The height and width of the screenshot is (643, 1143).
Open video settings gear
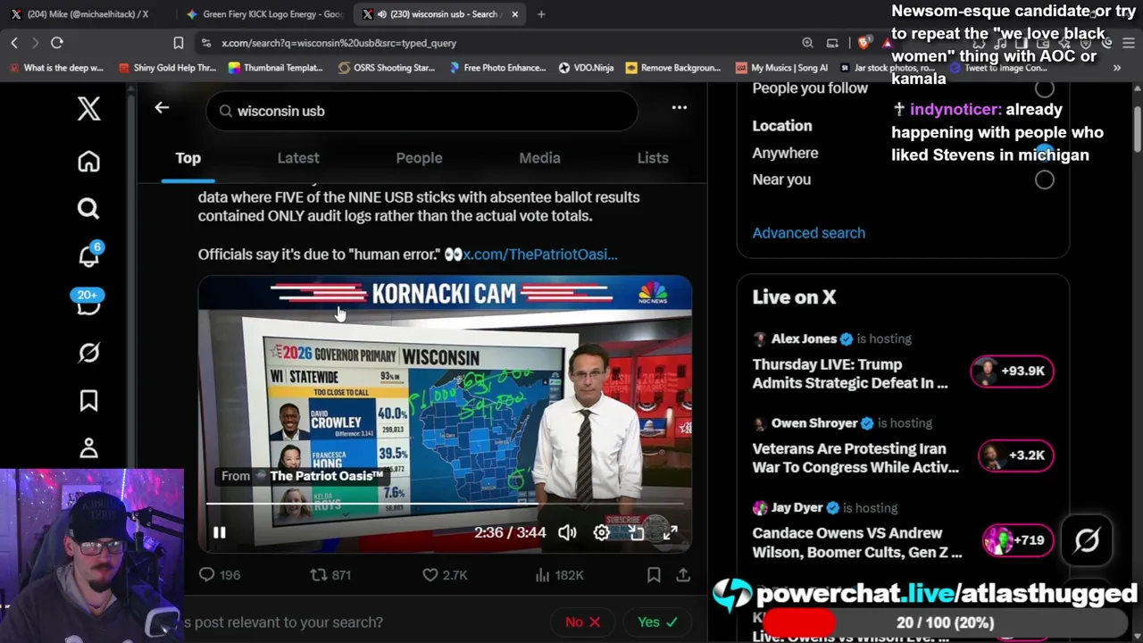tap(602, 533)
